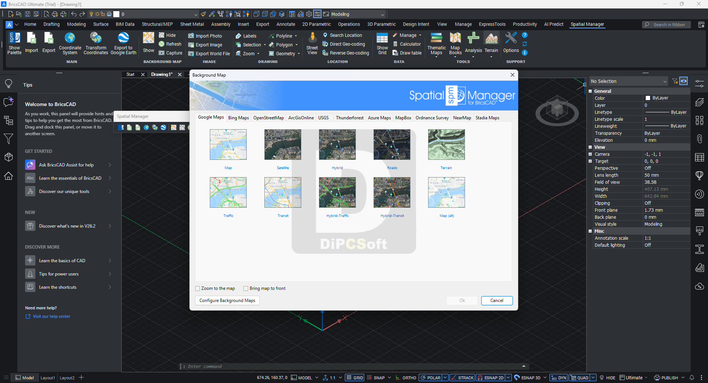Open the Map Books tool
This screenshot has width=708, height=383.
[x=455, y=44]
